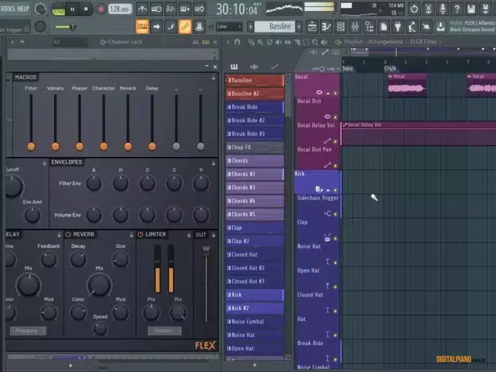Screen dimensions: 496x372
Task: Open the Custom limiter preset dropdown
Action: (x=164, y=330)
